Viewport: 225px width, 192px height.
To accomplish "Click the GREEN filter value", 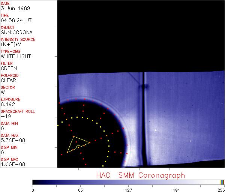I will pos(9,68).
